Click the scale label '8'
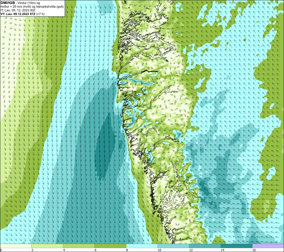The height and width of the screenshot is (252, 284). tap(127, 250)
